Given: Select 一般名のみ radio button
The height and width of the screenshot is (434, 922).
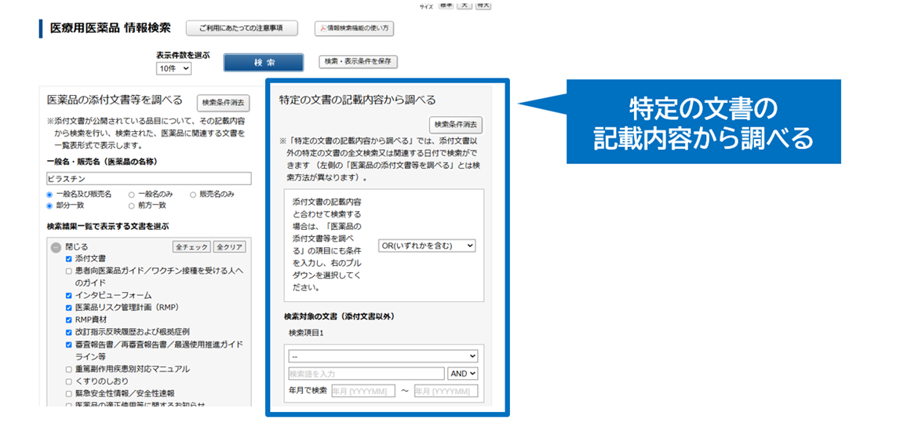Looking at the screenshot, I should [x=132, y=195].
